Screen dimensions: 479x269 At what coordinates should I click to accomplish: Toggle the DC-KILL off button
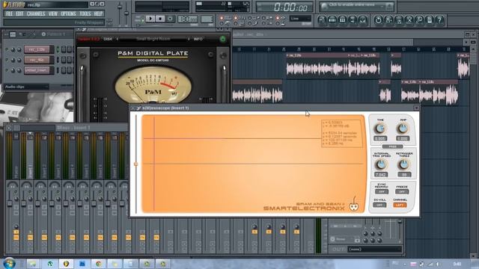tap(379, 205)
